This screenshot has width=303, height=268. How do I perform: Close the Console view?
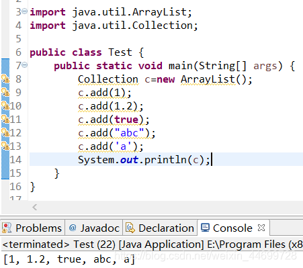coord(261,228)
